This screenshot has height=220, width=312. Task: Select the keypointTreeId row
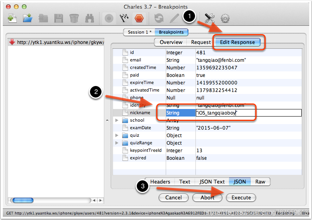pyautogui.click(x=207, y=150)
